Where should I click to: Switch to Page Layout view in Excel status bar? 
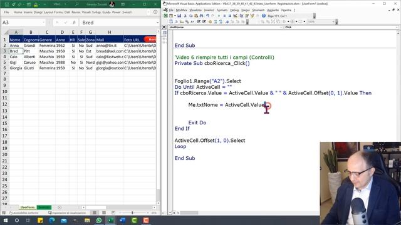(104, 212)
